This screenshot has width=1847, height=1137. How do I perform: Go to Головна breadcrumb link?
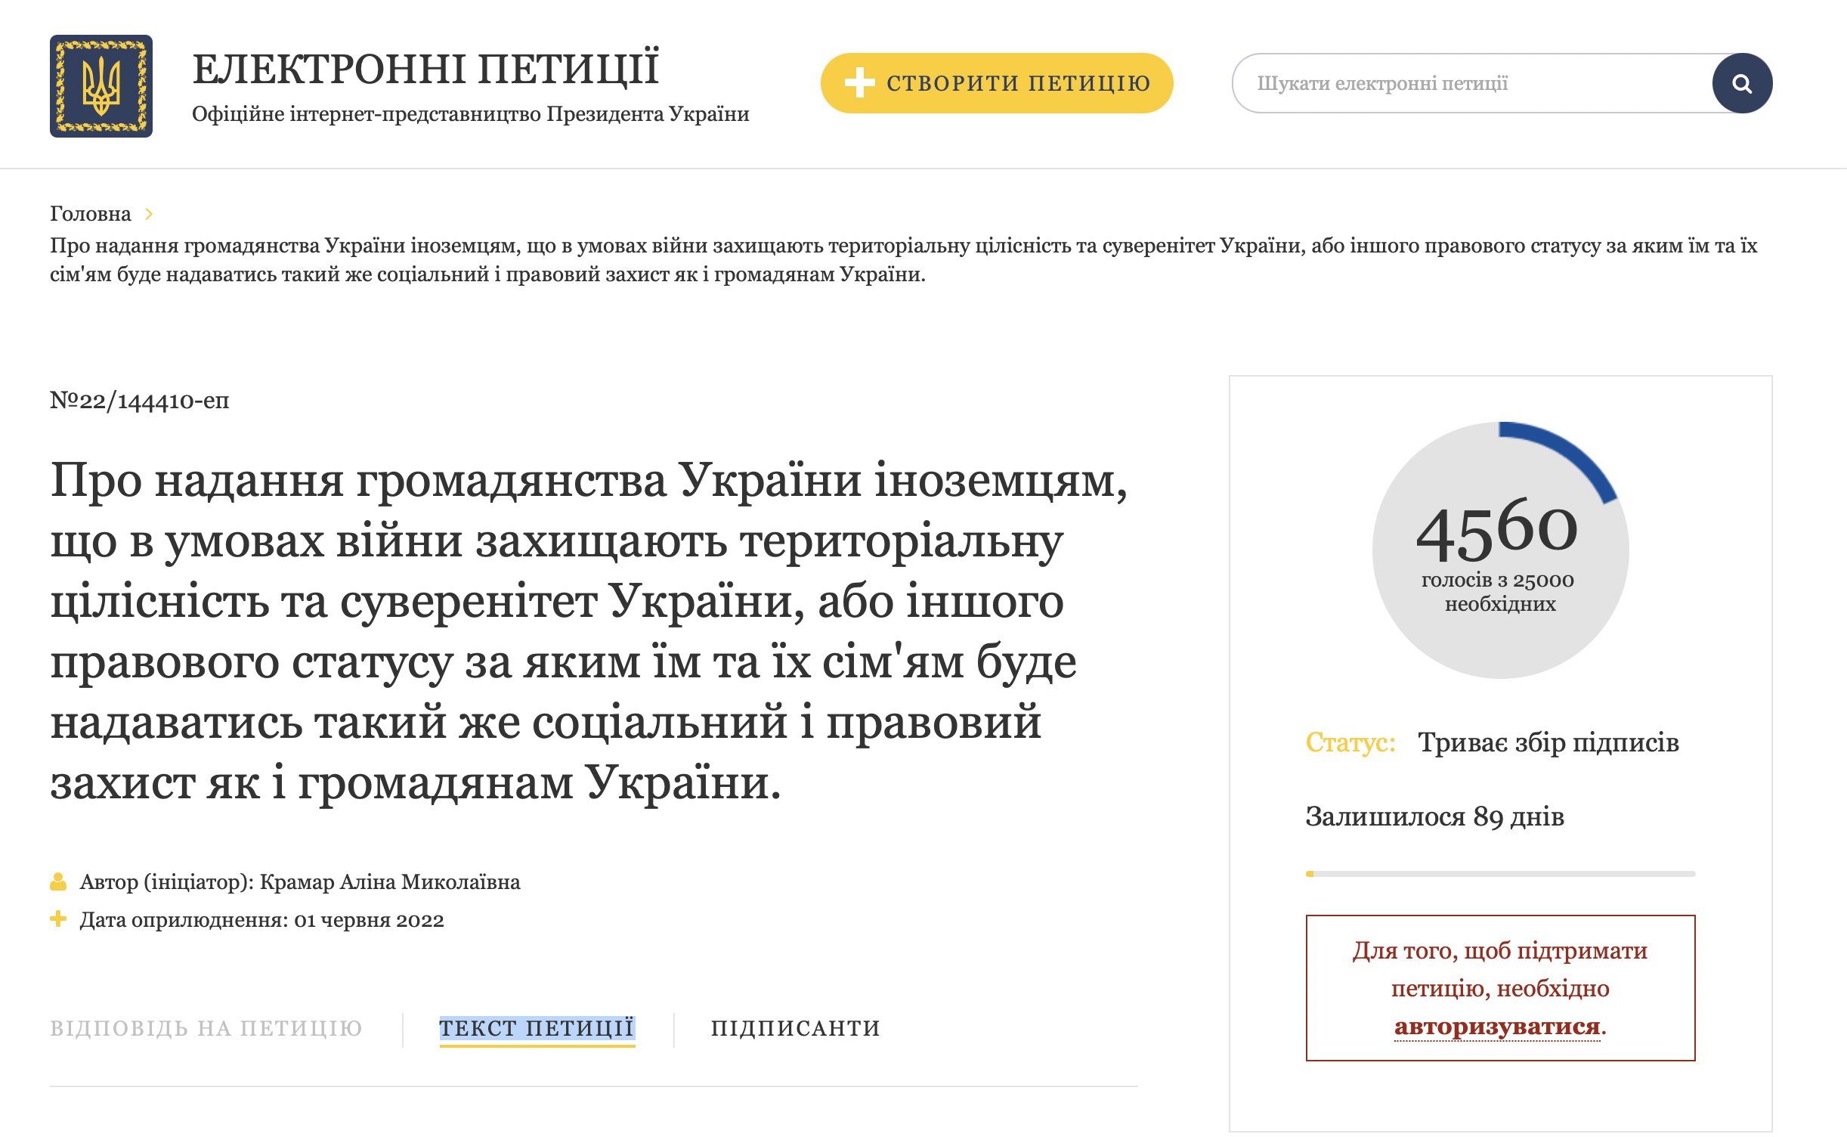tap(91, 214)
